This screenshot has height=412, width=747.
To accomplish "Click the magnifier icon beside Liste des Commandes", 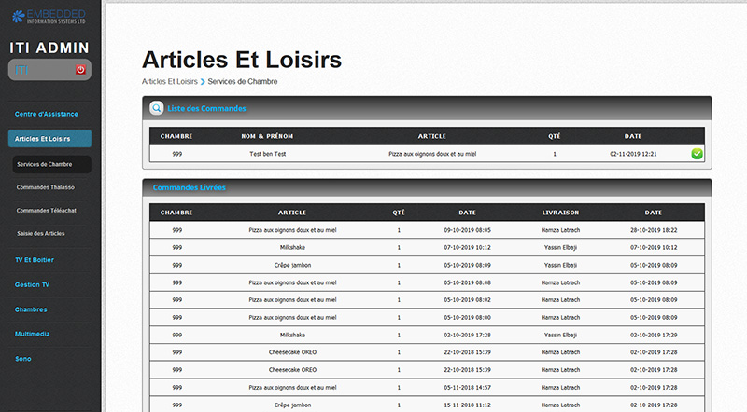I will click(x=157, y=109).
